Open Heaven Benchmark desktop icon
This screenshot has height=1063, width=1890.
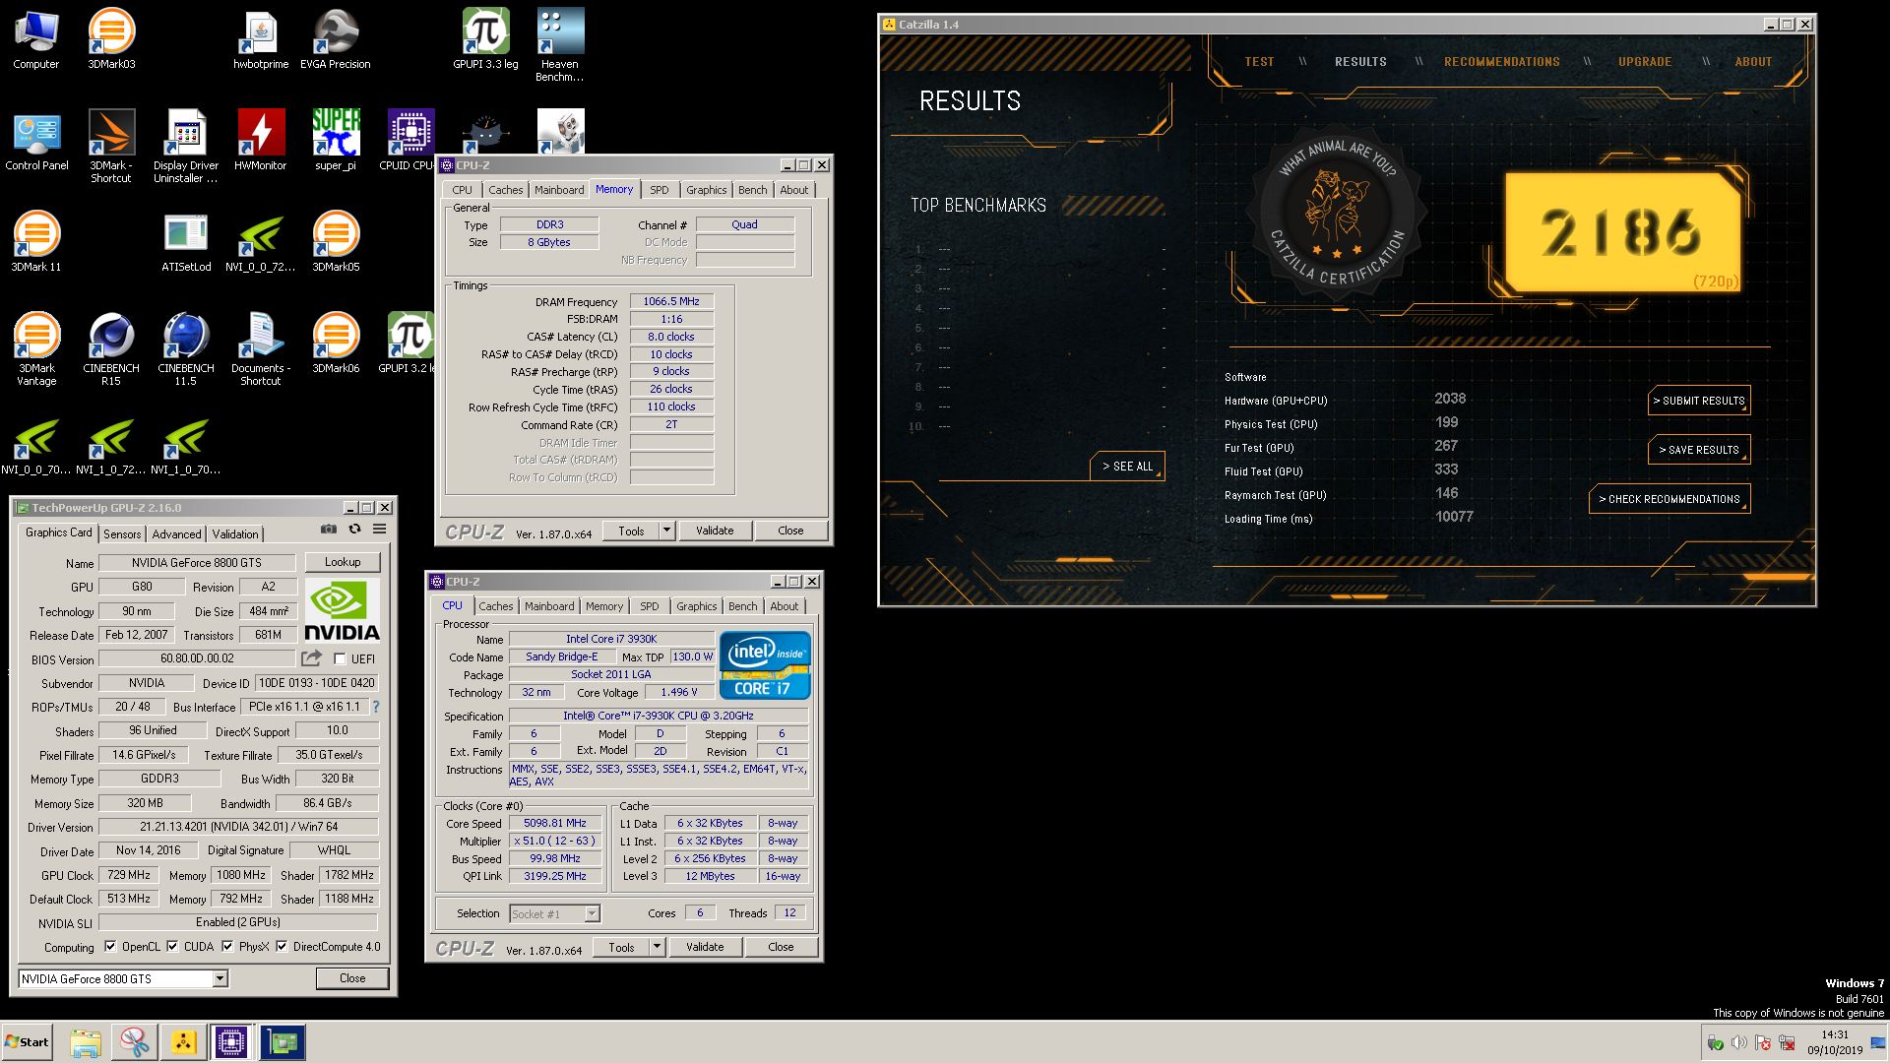click(560, 45)
